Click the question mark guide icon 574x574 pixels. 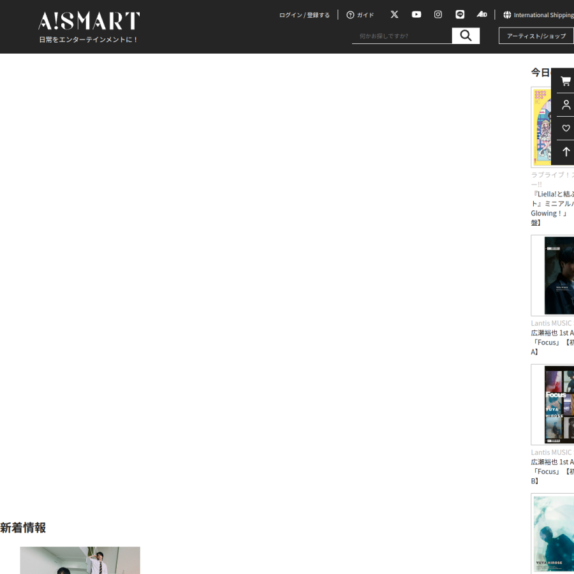tap(350, 15)
